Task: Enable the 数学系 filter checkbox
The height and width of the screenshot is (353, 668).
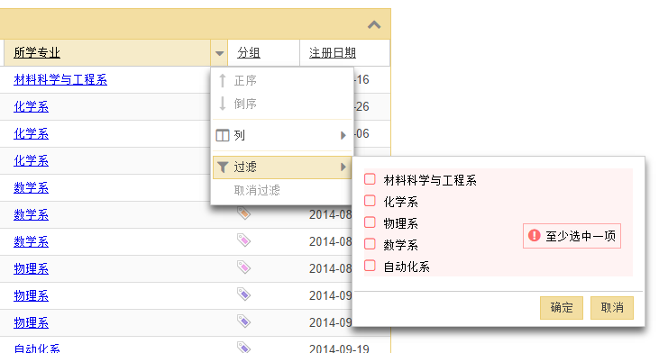Action: [370, 244]
